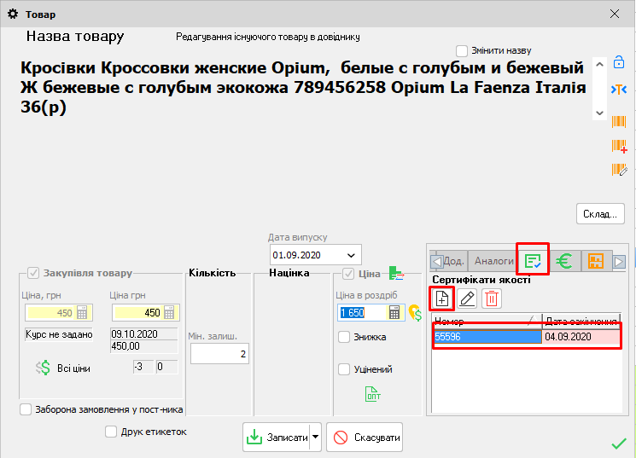This screenshot has height=458, width=636.
Task: Open the green ОПТ wholesale price icon
Action: point(373,393)
